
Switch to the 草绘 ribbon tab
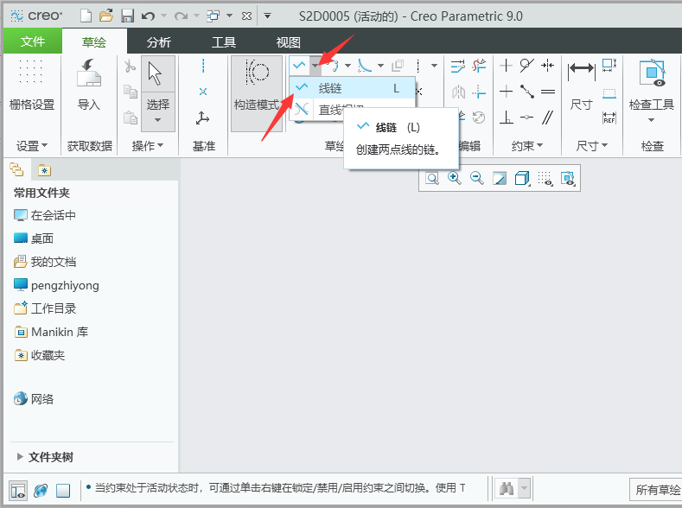tap(94, 41)
